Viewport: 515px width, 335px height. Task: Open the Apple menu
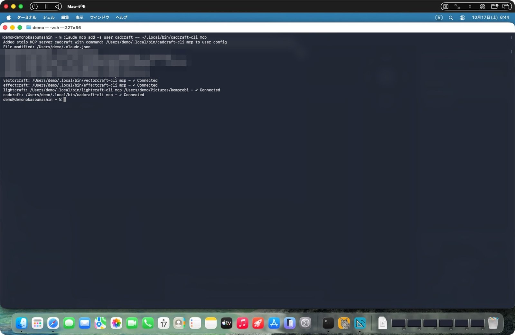(x=9, y=17)
